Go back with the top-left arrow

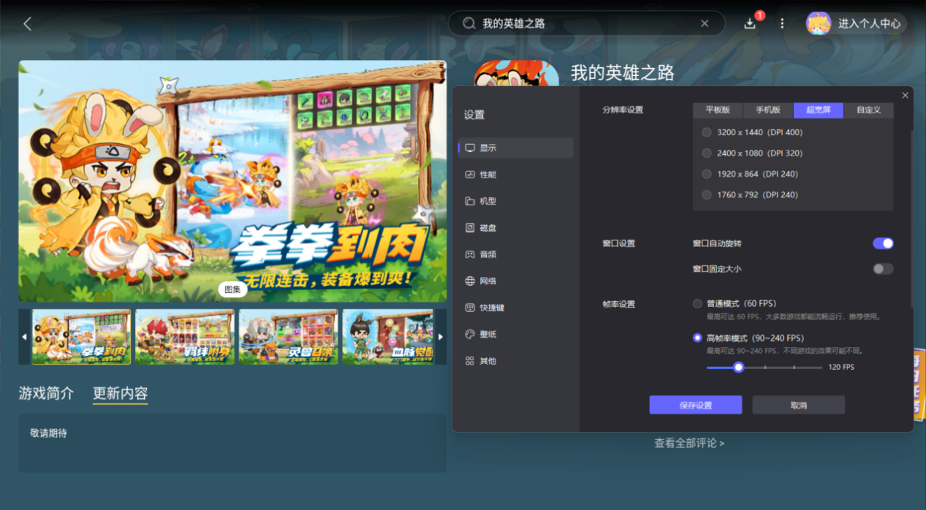click(28, 23)
